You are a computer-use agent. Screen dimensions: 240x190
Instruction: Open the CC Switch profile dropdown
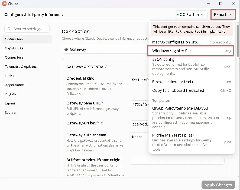(x=191, y=15)
